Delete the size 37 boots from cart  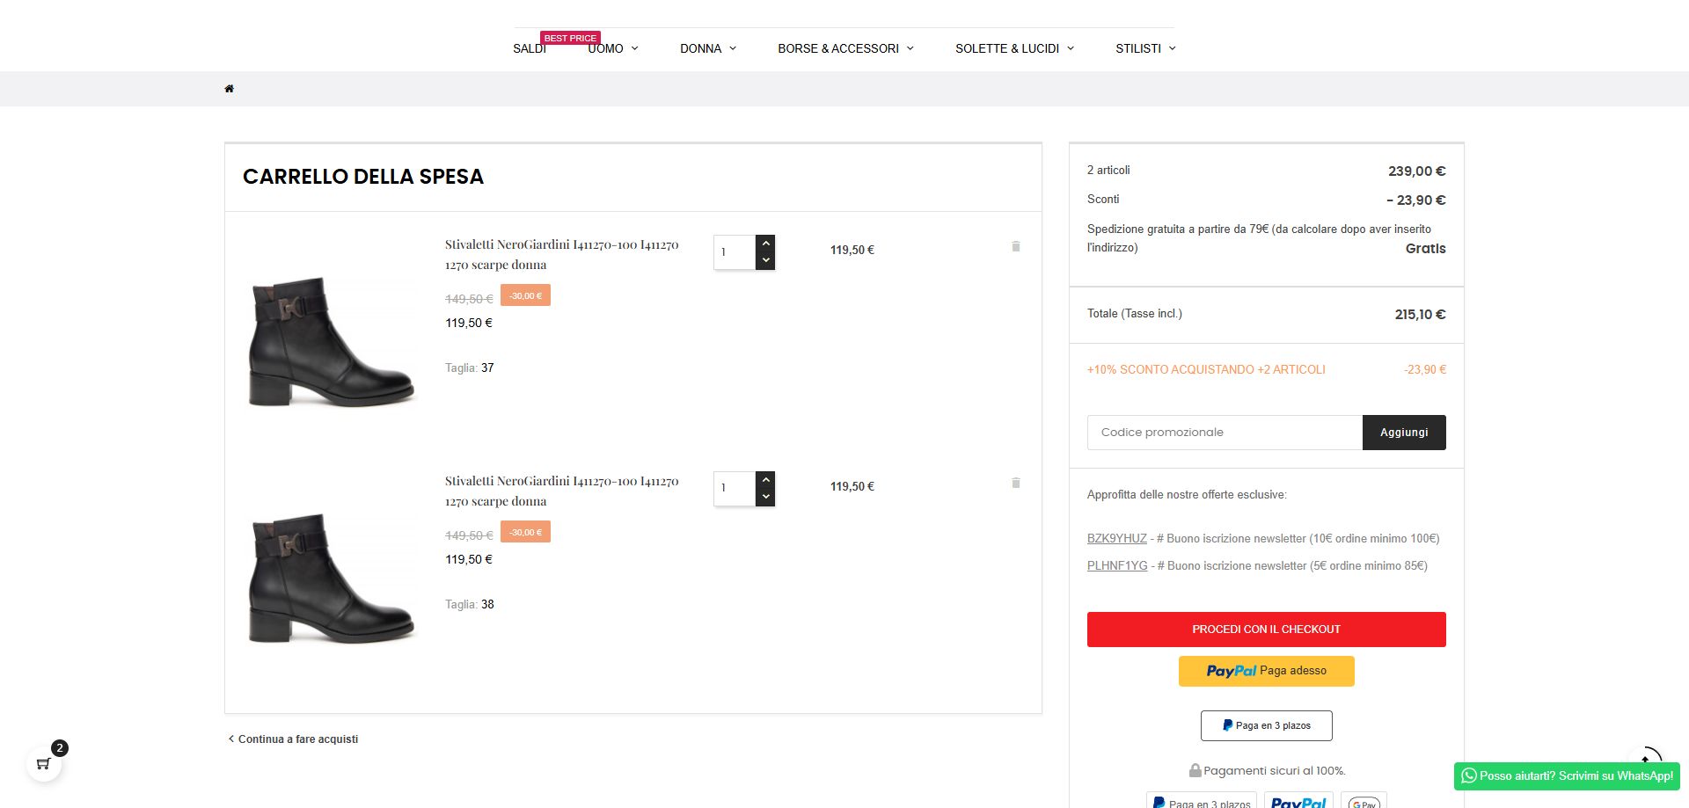click(x=1016, y=247)
